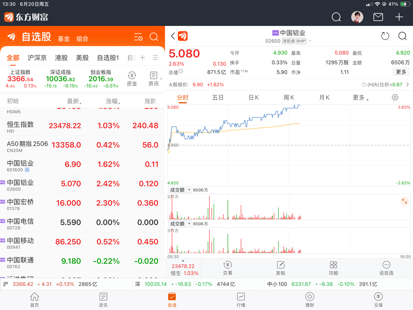Open chart settings gear

(395, 97)
